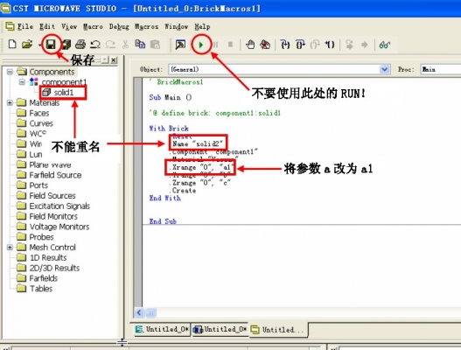The height and width of the screenshot is (350, 461).
Task: Select solid1 in the component tree
Action: coord(63,93)
